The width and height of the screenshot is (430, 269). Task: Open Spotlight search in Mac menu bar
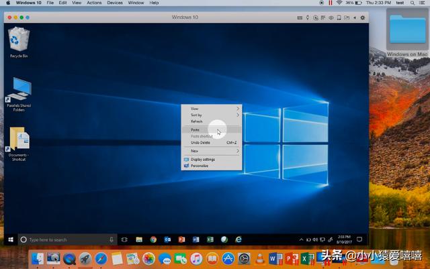pos(413,3)
